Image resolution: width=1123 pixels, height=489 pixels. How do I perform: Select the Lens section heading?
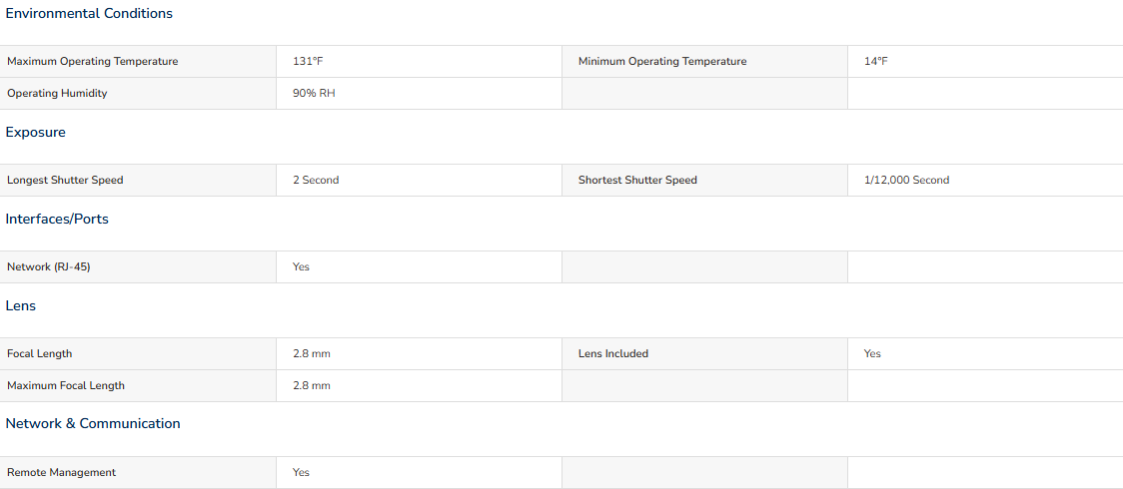pos(21,306)
